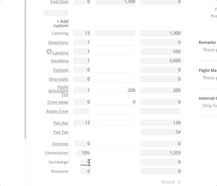Select the Handling total amount field
The image size is (217, 186).
click(x=160, y=61)
